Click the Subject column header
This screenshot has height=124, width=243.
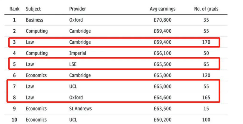tap(33, 9)
